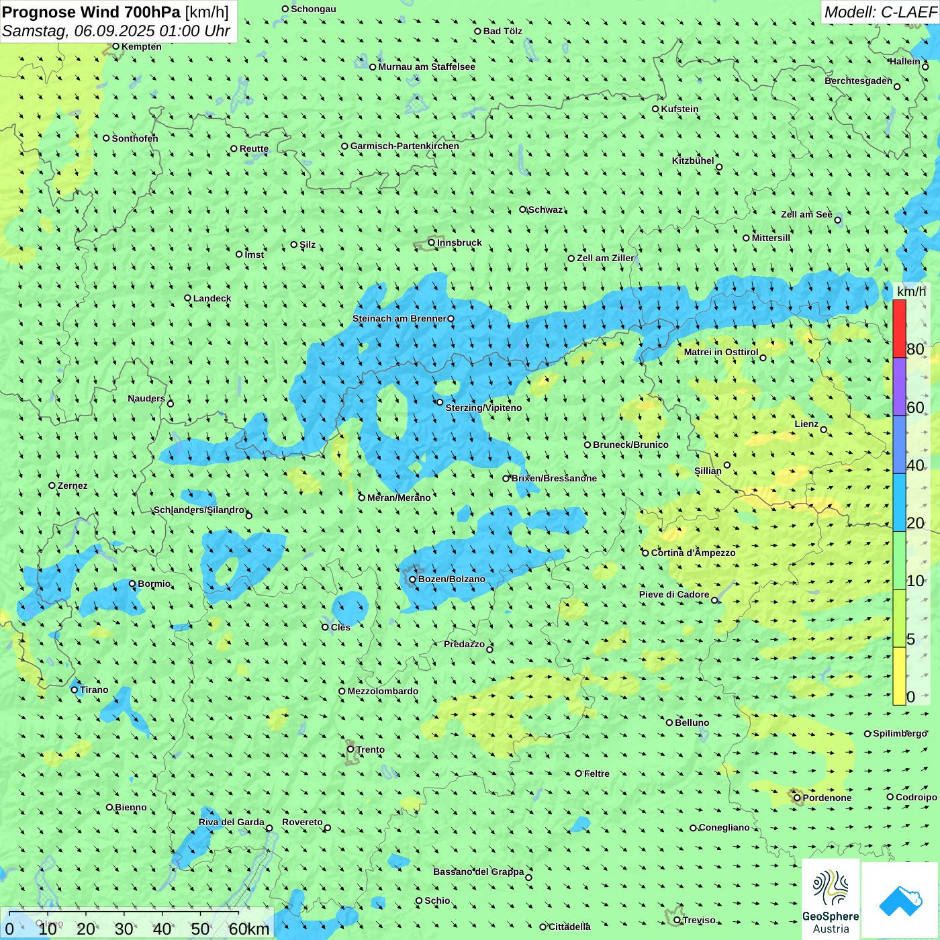Click the Zell am See marker
Screen dimensions: 940x940
pos(837,220)
